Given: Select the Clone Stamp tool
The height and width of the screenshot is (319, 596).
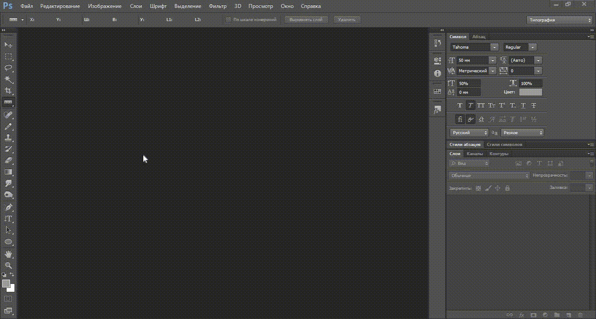Looking at the screenshot, I should click(x=8, y=138).
